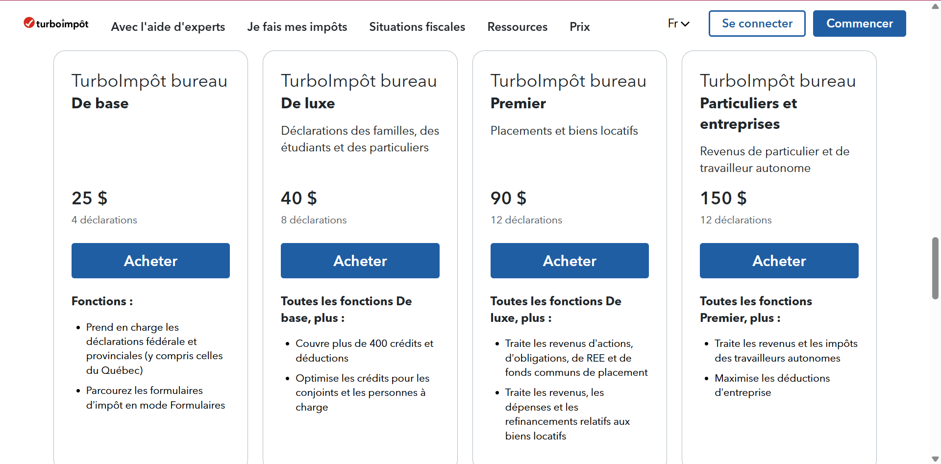Screen dimensions: 941x464
Task: Open the Je fais mes impôts menu
Action: (297, 27)
